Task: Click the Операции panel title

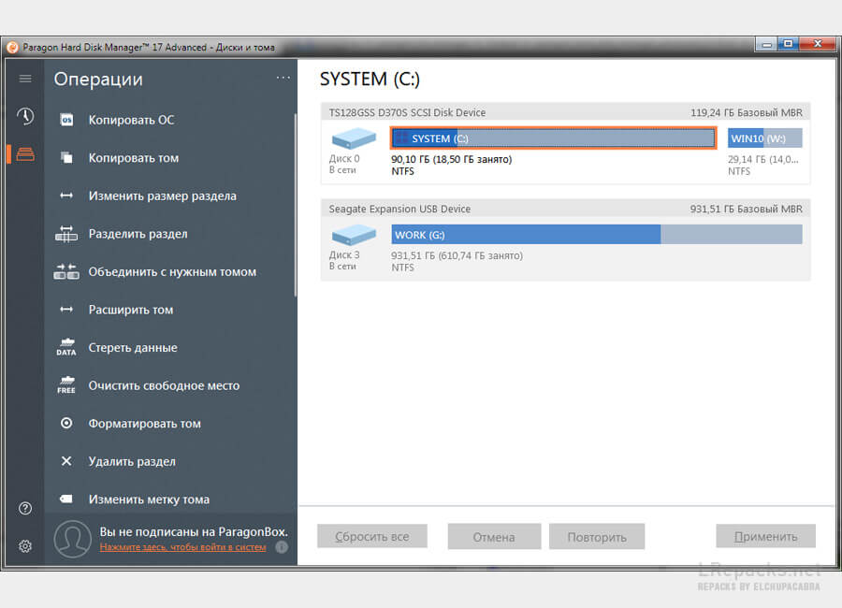Action: click(x=98, y=79)
